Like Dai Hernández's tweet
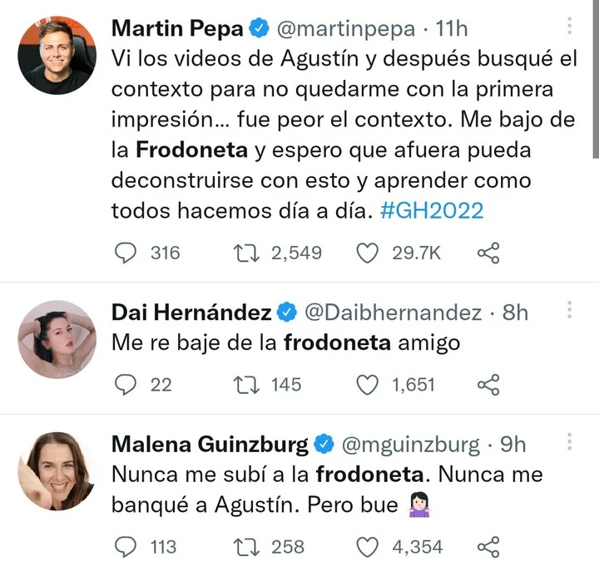Viewport: 599px width, 571px height. click(368, 384)
